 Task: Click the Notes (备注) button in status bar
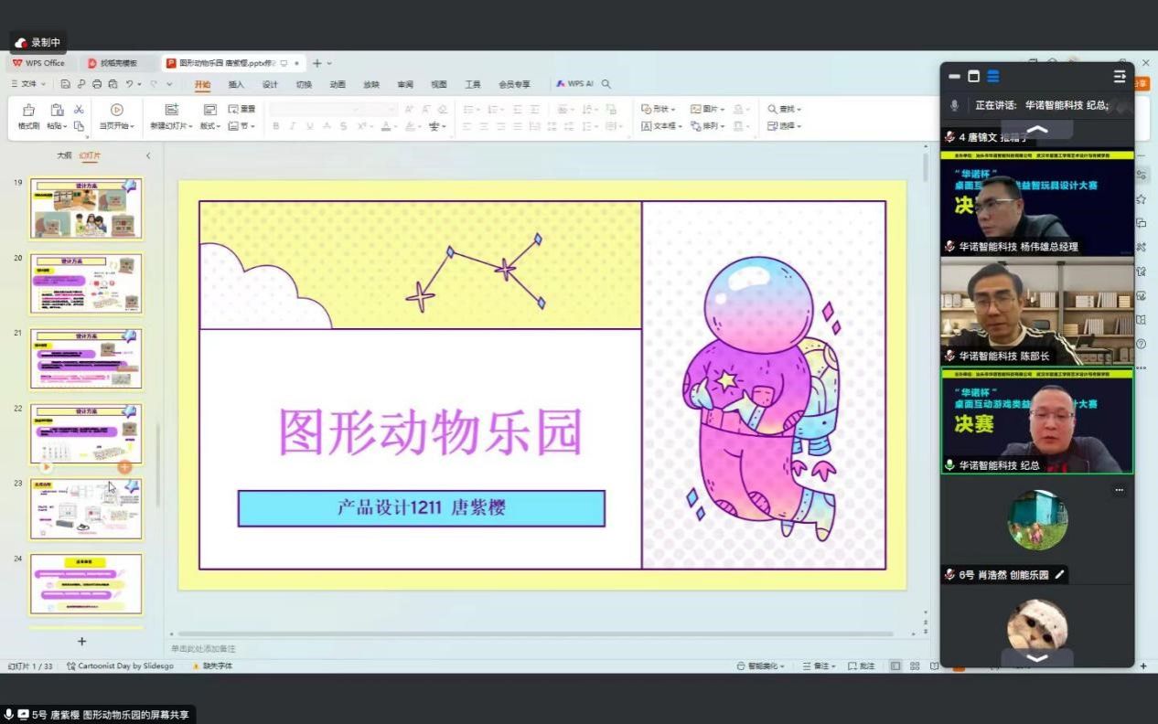point(819,665)
